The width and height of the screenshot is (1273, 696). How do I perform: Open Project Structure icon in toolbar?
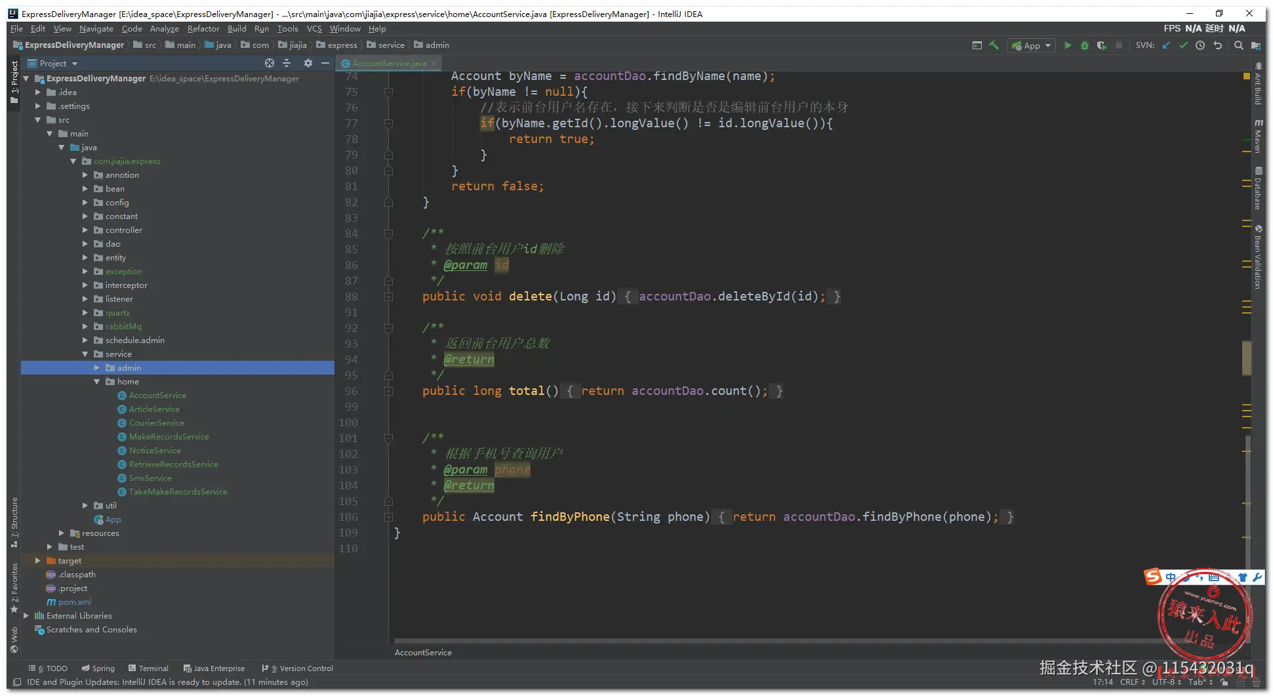tap(1256, 45)
